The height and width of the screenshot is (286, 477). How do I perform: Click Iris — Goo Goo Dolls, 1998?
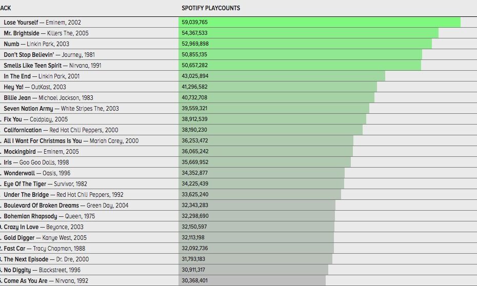click(36, 162)
